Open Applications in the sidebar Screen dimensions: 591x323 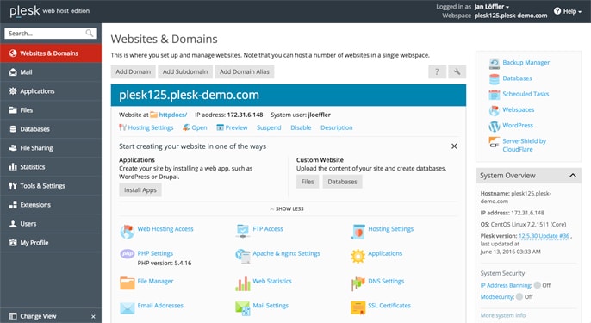click(51, 90)
